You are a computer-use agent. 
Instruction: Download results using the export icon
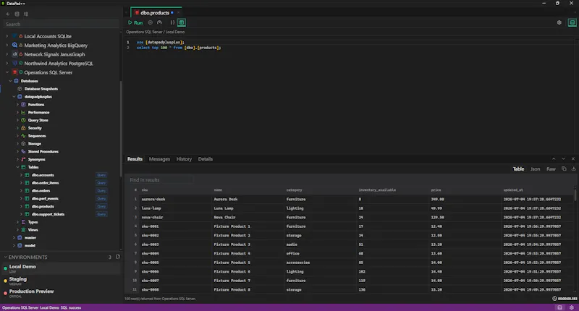point(573,169)
